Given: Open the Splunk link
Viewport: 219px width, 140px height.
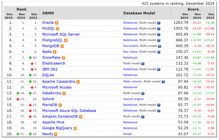Looking at the screenshot, I should point(48,99).
